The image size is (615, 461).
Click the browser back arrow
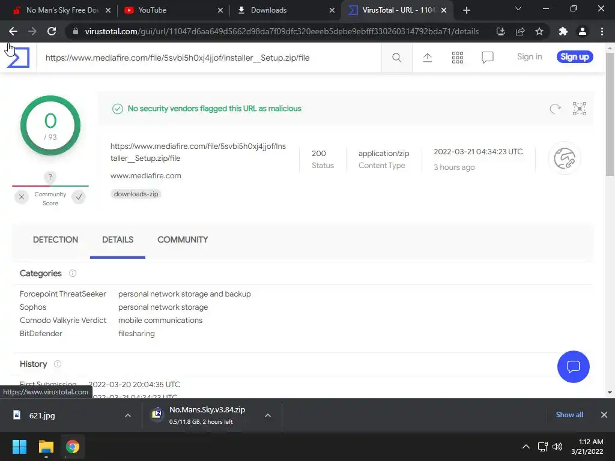pyautogui.click(x=13, y=31)
